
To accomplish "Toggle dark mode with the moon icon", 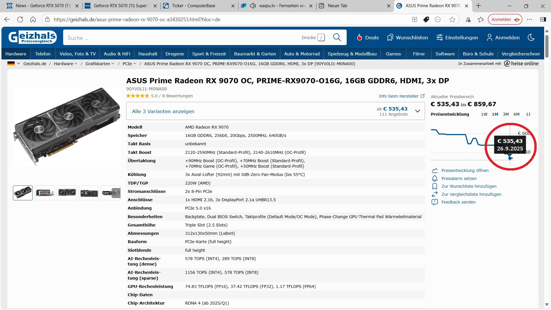I will pyautogui.click(x=531, y=38).
